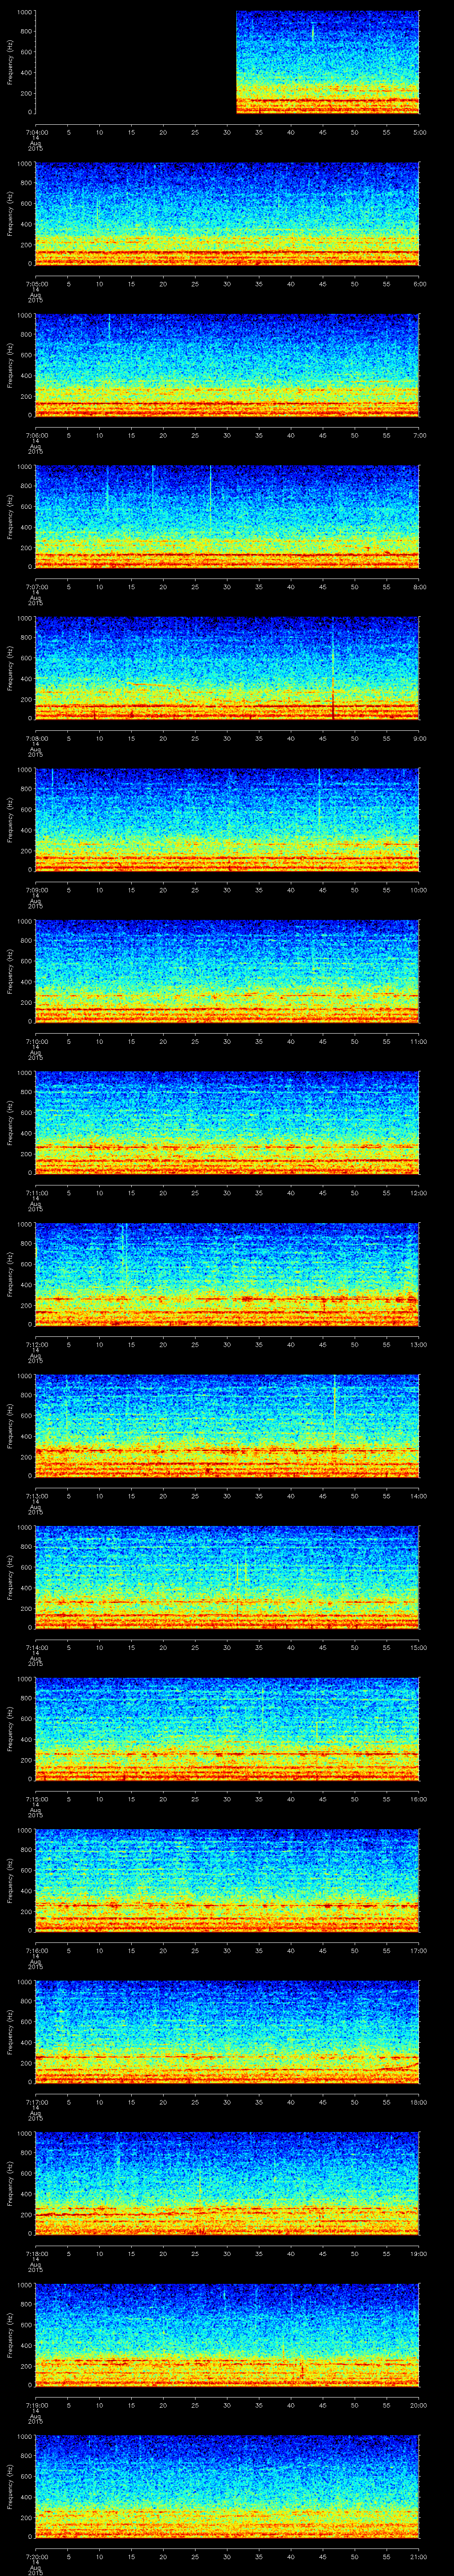Select the spectrogram beginning at 7:18:00
The image size is (454, 2576).
(227, 2183)
